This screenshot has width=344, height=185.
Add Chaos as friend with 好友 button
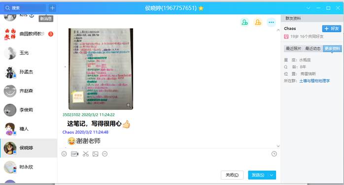click(332, 29)
